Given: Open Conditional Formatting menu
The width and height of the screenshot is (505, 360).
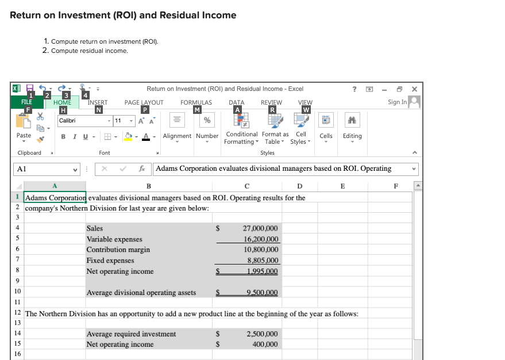Looking at the screenshot, I should 241,129.
